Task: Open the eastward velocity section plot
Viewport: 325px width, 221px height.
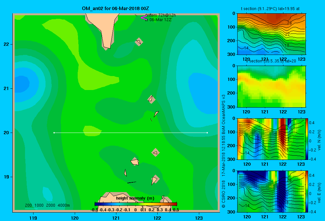Action: click(x=271, y=191)
